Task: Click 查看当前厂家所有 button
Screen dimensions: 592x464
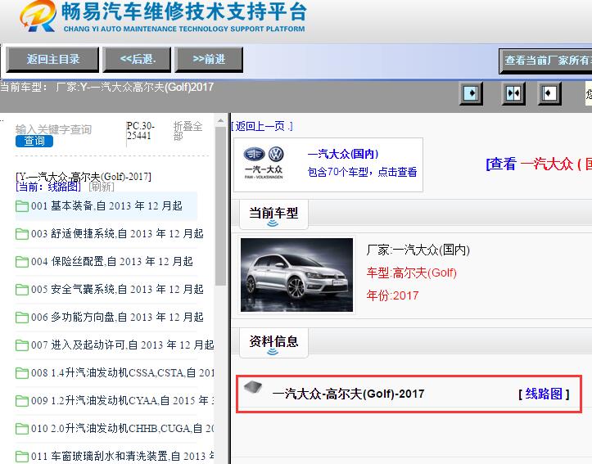Action: pos(545,61)
